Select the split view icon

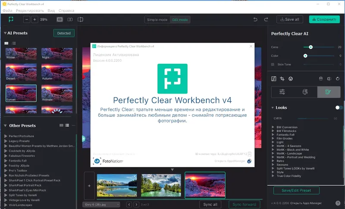80,19
